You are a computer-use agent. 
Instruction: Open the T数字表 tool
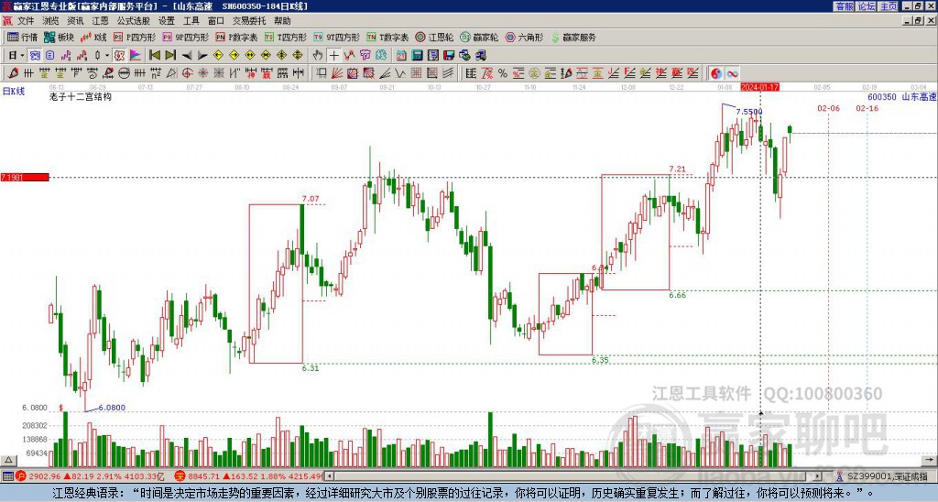(x=387, y=37)
